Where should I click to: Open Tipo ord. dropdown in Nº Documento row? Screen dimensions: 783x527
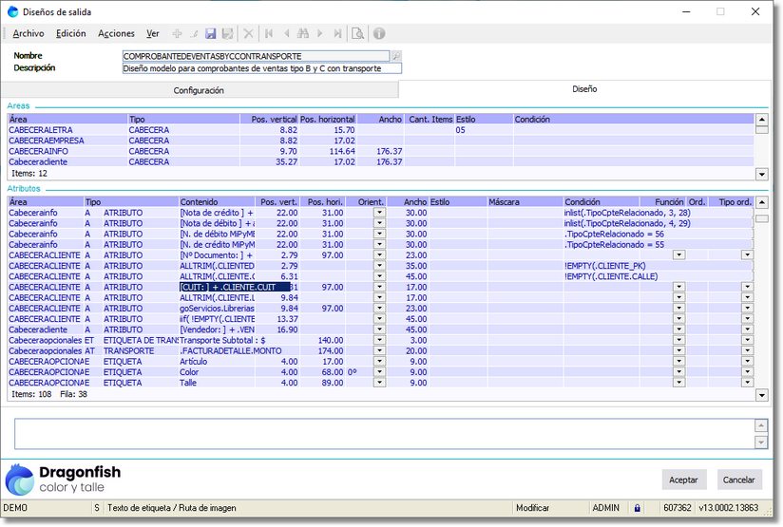(747, 255)
